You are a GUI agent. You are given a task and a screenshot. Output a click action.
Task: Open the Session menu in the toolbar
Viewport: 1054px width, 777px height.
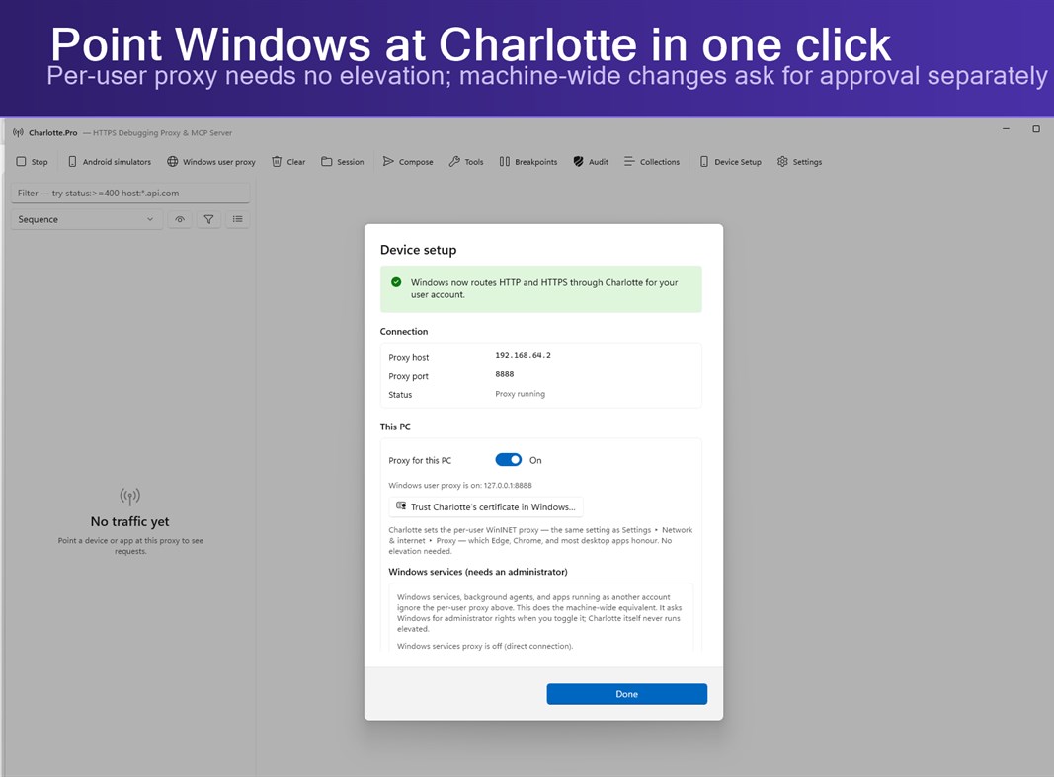342,162
